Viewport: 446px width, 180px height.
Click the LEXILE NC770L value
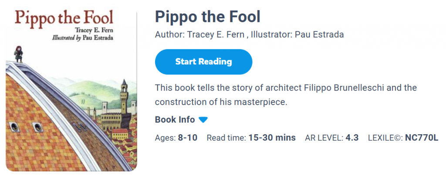point(421,138)
